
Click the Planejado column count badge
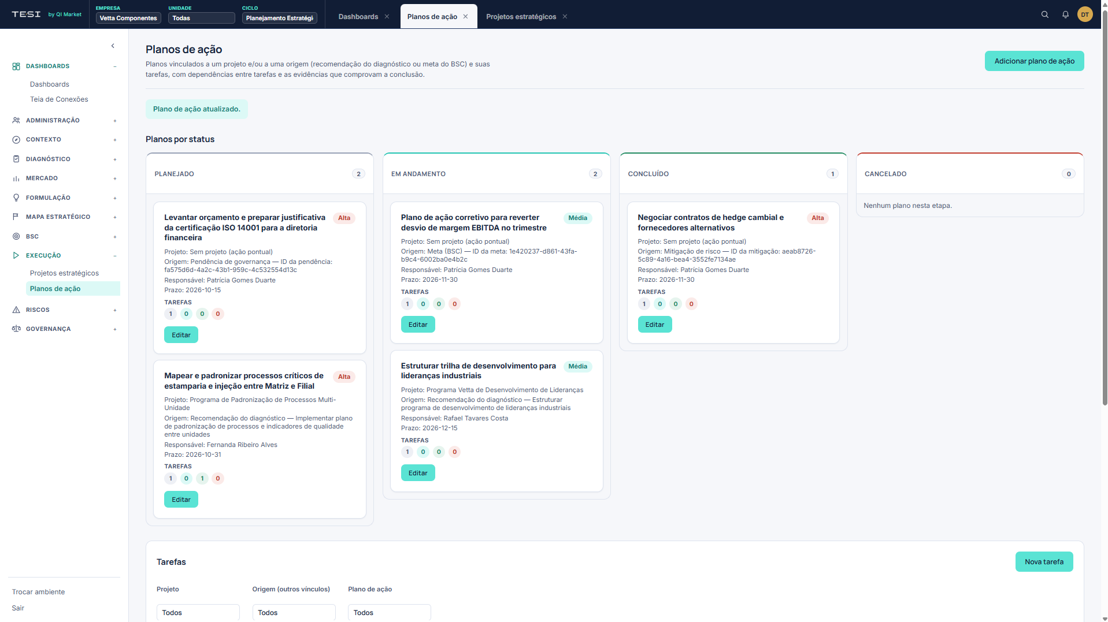(358, 174)
